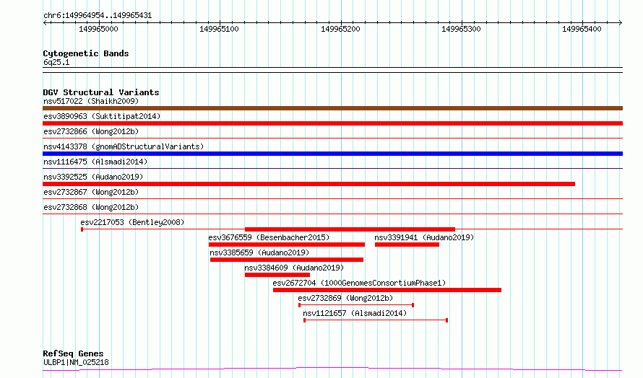Click the DGV Structural Variants track title
This screenshot has height=378, width=643.
[x=101, y=92]
